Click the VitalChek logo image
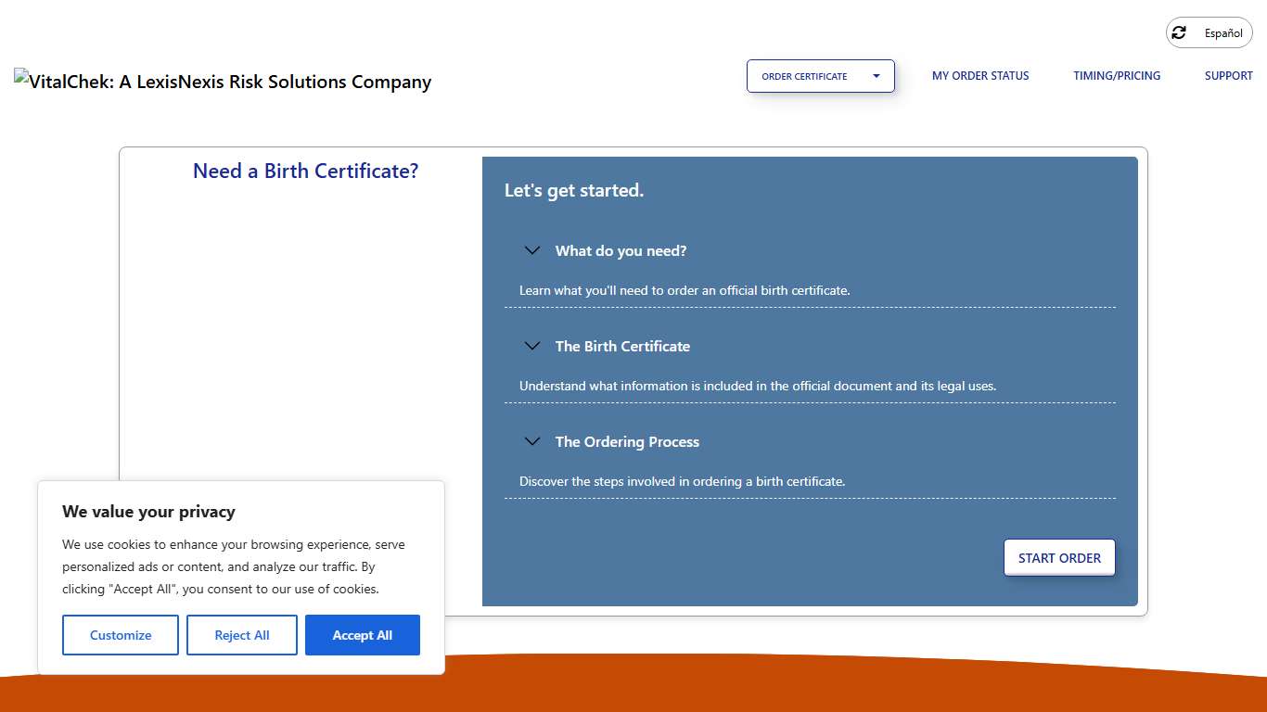This screenshot has width=1267, height=712. click(223, 82)
